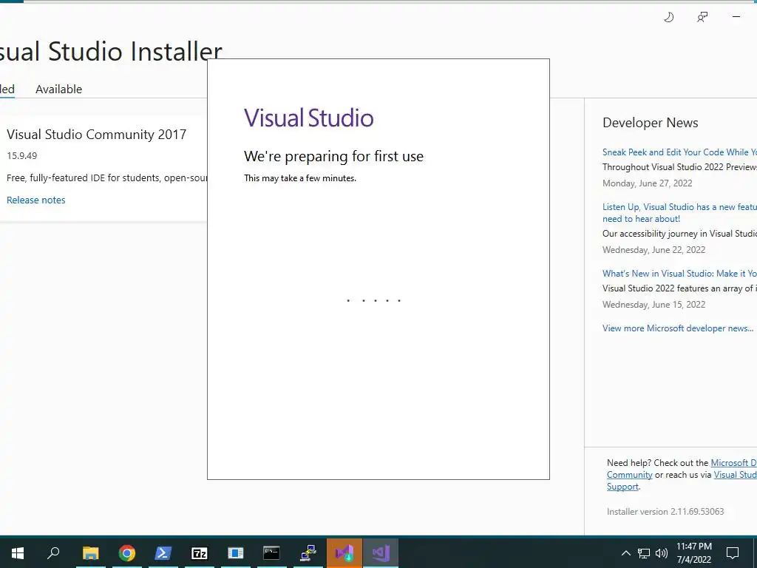Open Sneak Peek and Edit Your Code article
Screen dimensions: 757x568
click(x=679, y=152)
